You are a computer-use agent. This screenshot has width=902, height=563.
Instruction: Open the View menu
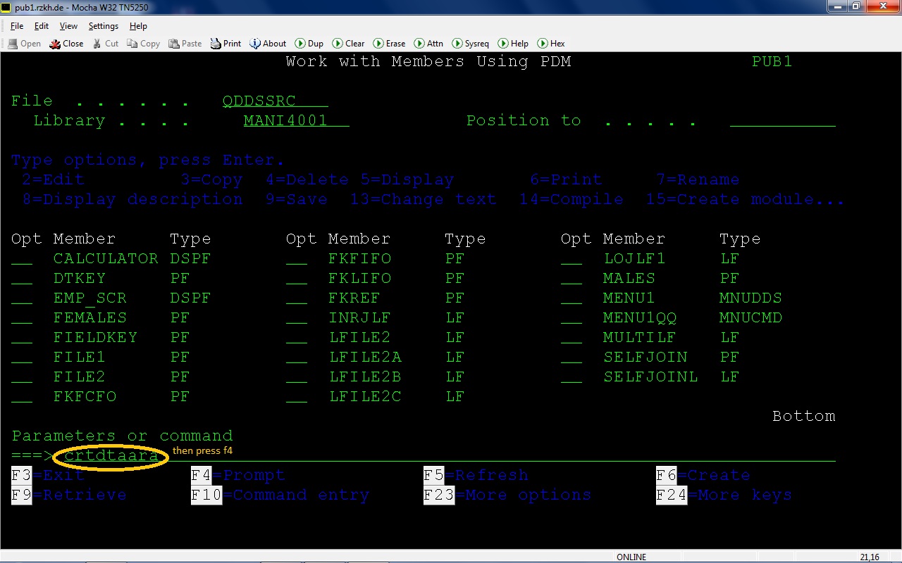(68, 26)
